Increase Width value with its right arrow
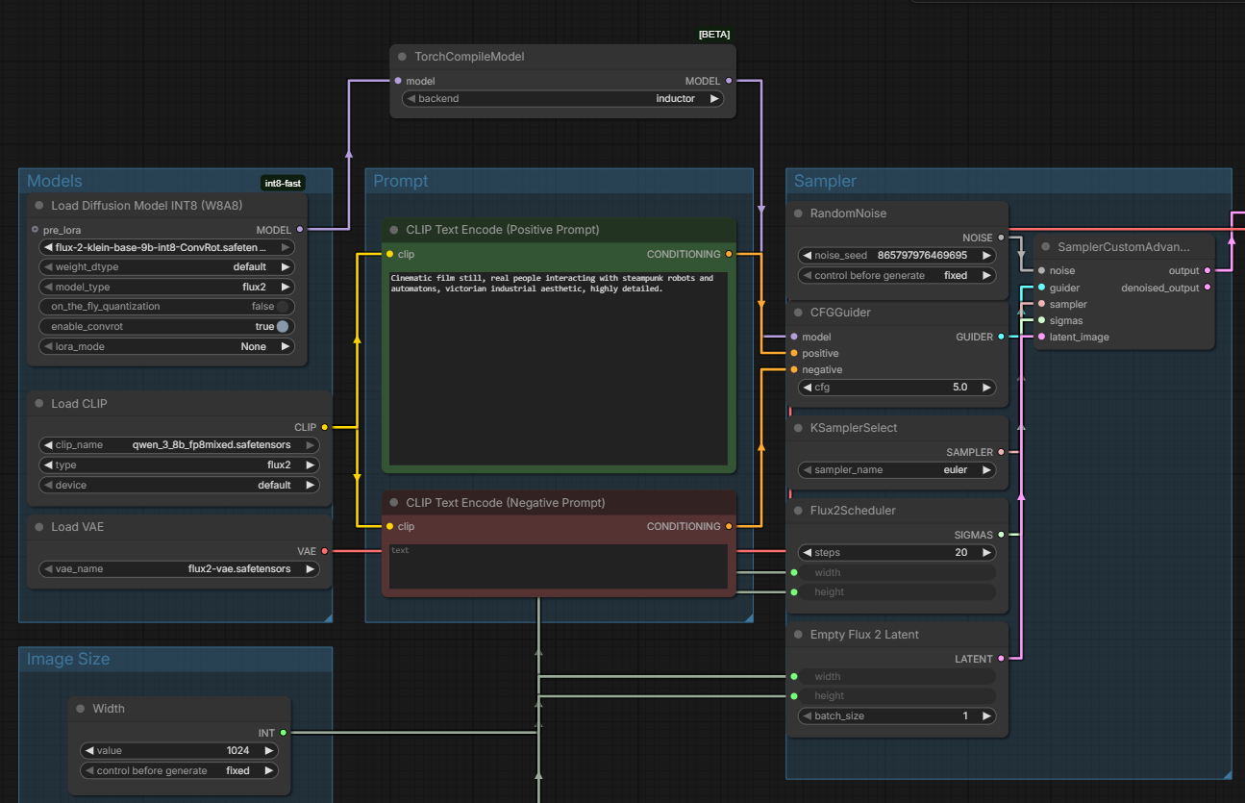This screenshot has width=1245, height=803. [268, 750]
